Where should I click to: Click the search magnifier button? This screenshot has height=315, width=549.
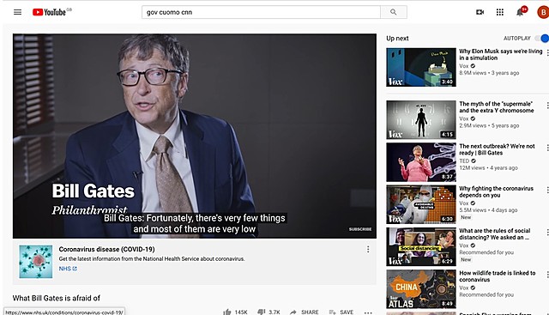click(394, 12)
